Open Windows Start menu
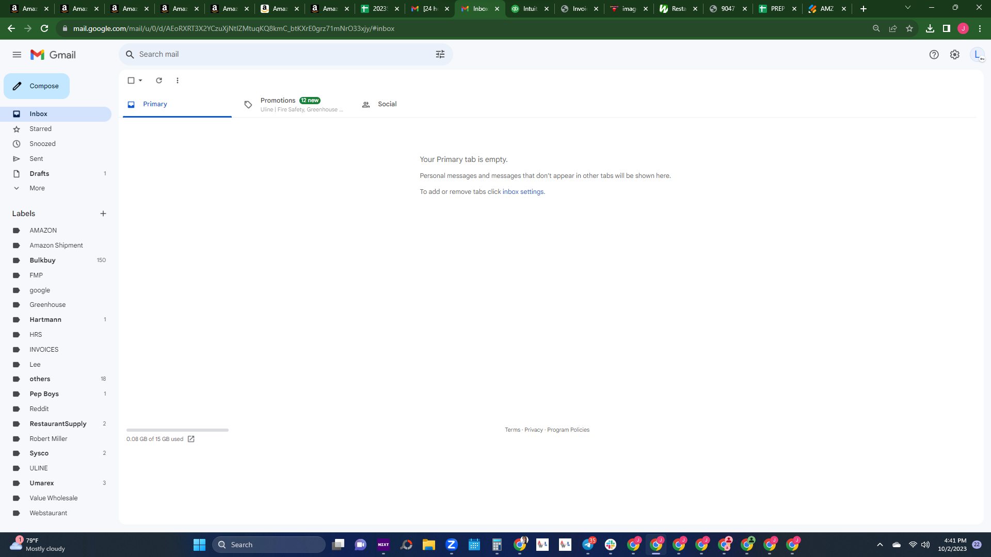The image size is (991, 557). pyautogui.click(x=199, y=545)
